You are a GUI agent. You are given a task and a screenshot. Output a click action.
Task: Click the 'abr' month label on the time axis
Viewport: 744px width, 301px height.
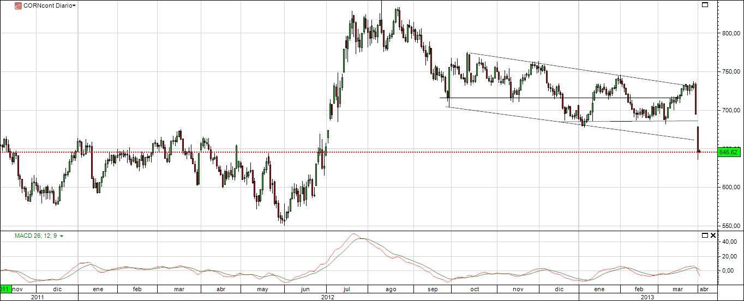(704, 289)
